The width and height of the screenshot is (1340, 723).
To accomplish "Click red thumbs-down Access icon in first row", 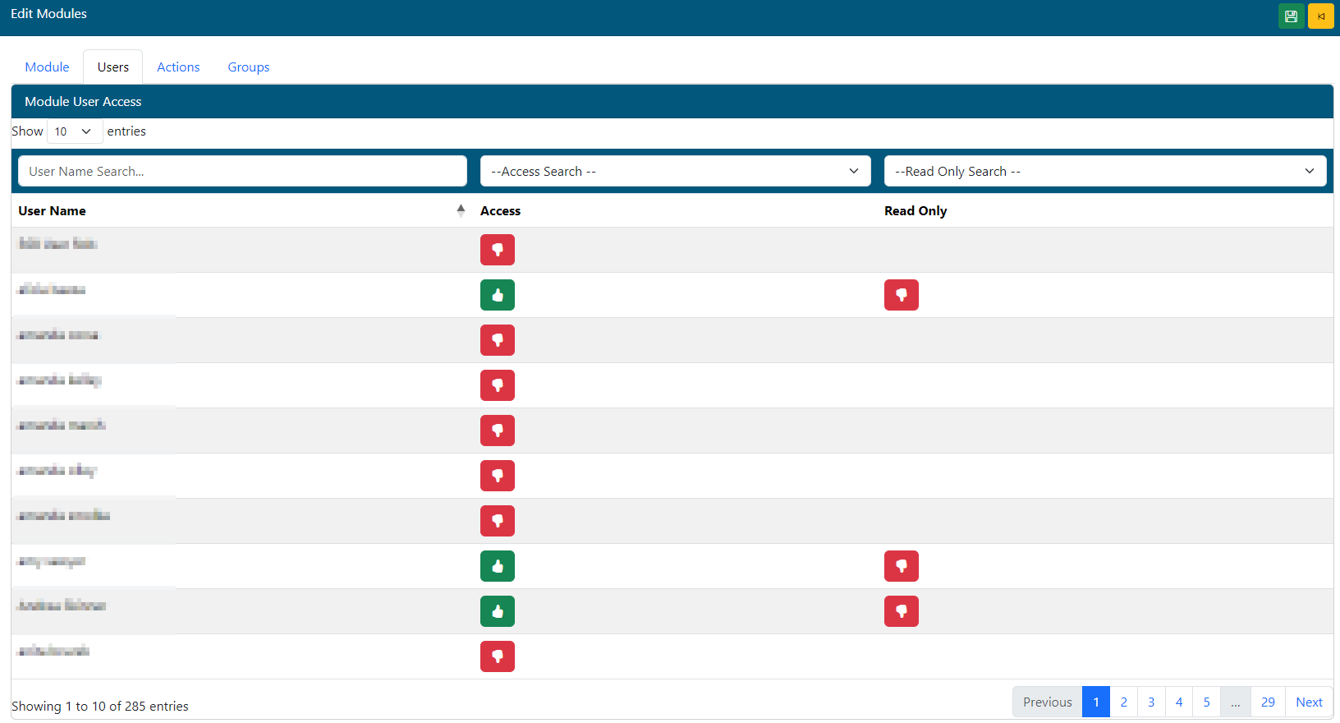I will [498, 250].
